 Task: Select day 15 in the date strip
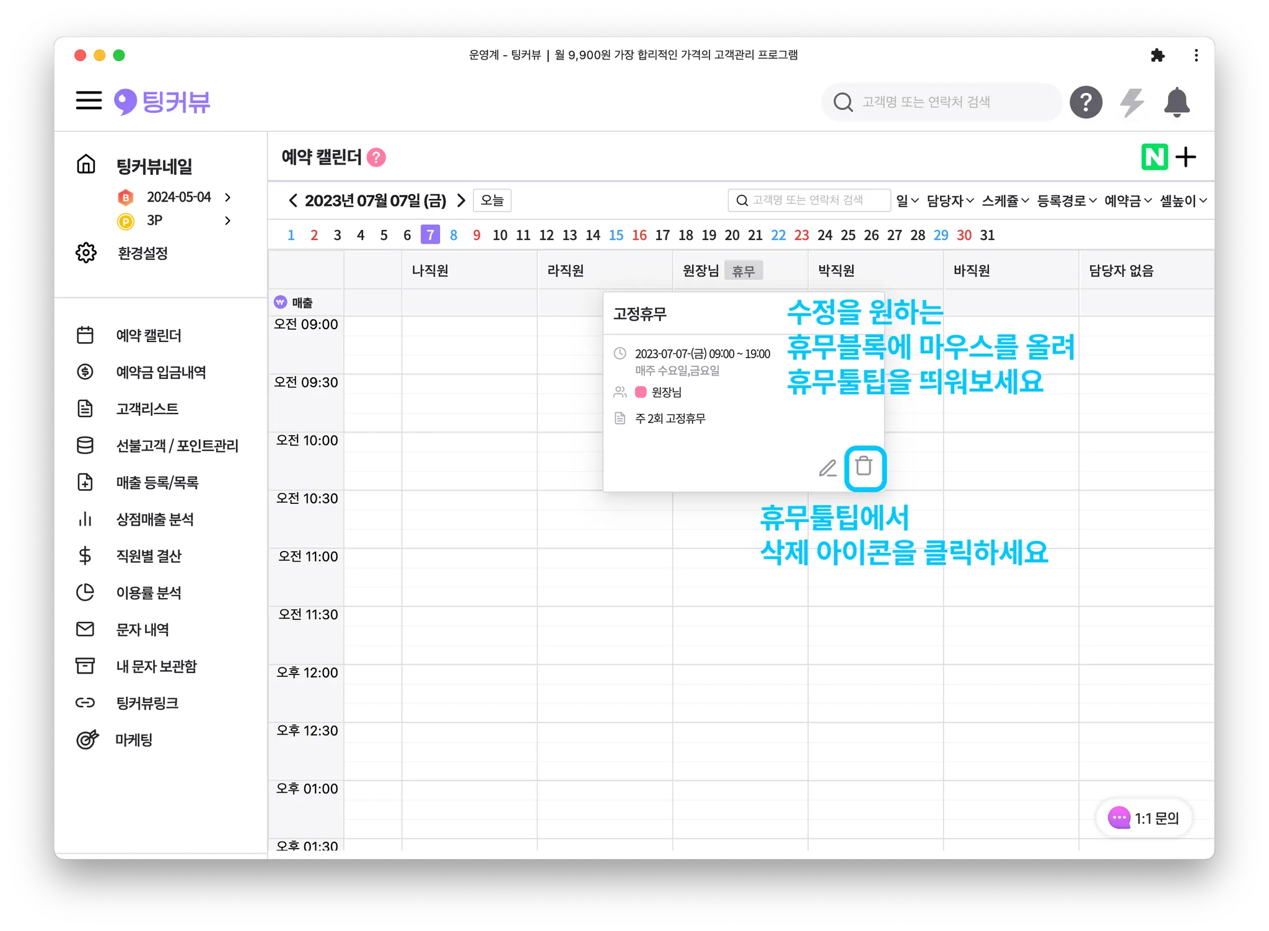tap(616, 235)
